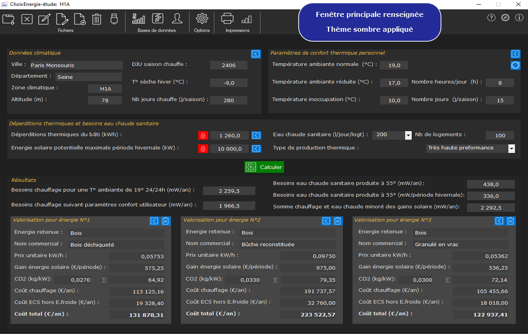528x334 pixels.
Task: Expand Eau chaude sanitaire litres dropdown
Action: (x=408, y=135)
